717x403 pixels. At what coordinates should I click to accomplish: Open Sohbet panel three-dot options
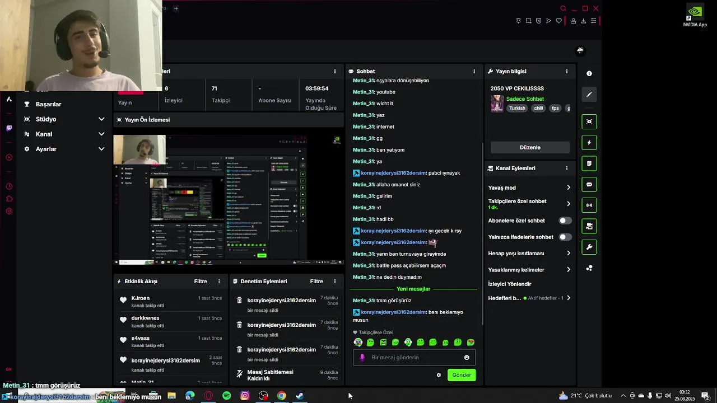coord(474,72)
